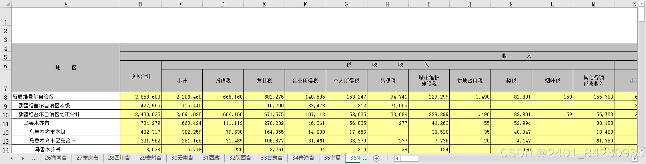
Task: Show more sheets via ellipsis after 36 tab
Action: coord(365,158)
